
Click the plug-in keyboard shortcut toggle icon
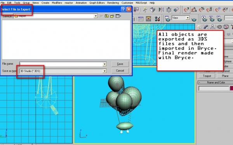(152, 10)
